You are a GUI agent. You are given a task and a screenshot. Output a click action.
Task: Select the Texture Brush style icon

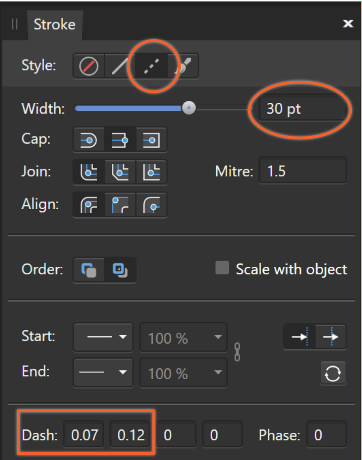182,66
